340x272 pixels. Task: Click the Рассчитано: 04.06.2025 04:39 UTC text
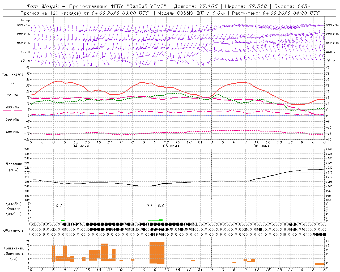(x=276, y=13)
